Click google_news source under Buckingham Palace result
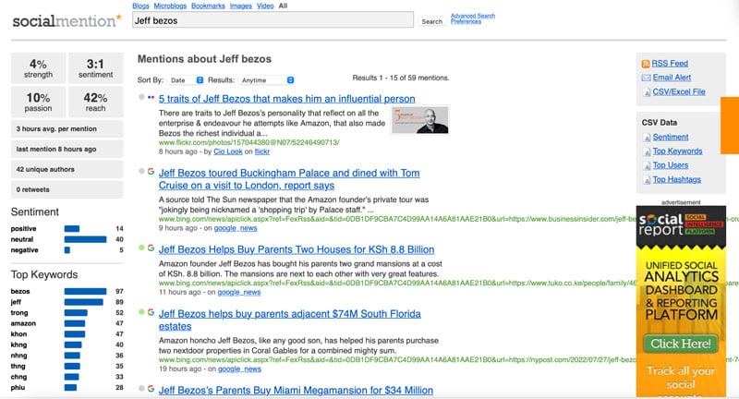Viewport: 739px width, 399px height. [236, 228]
